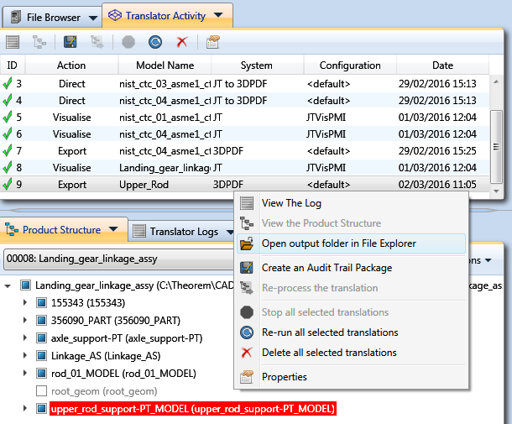
Task: Choose Create an Audit Trail Package
Action: [351, 268]
